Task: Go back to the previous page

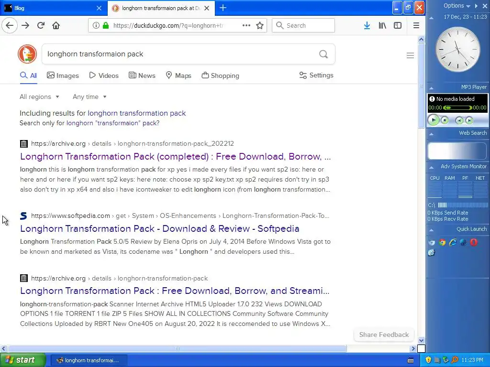Action: [10, 26]
